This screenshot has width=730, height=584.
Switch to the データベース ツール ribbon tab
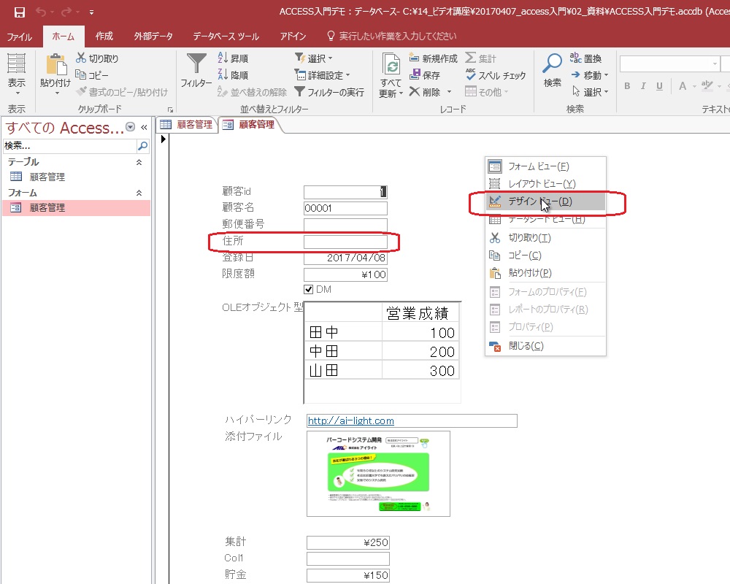click(226, 36)
